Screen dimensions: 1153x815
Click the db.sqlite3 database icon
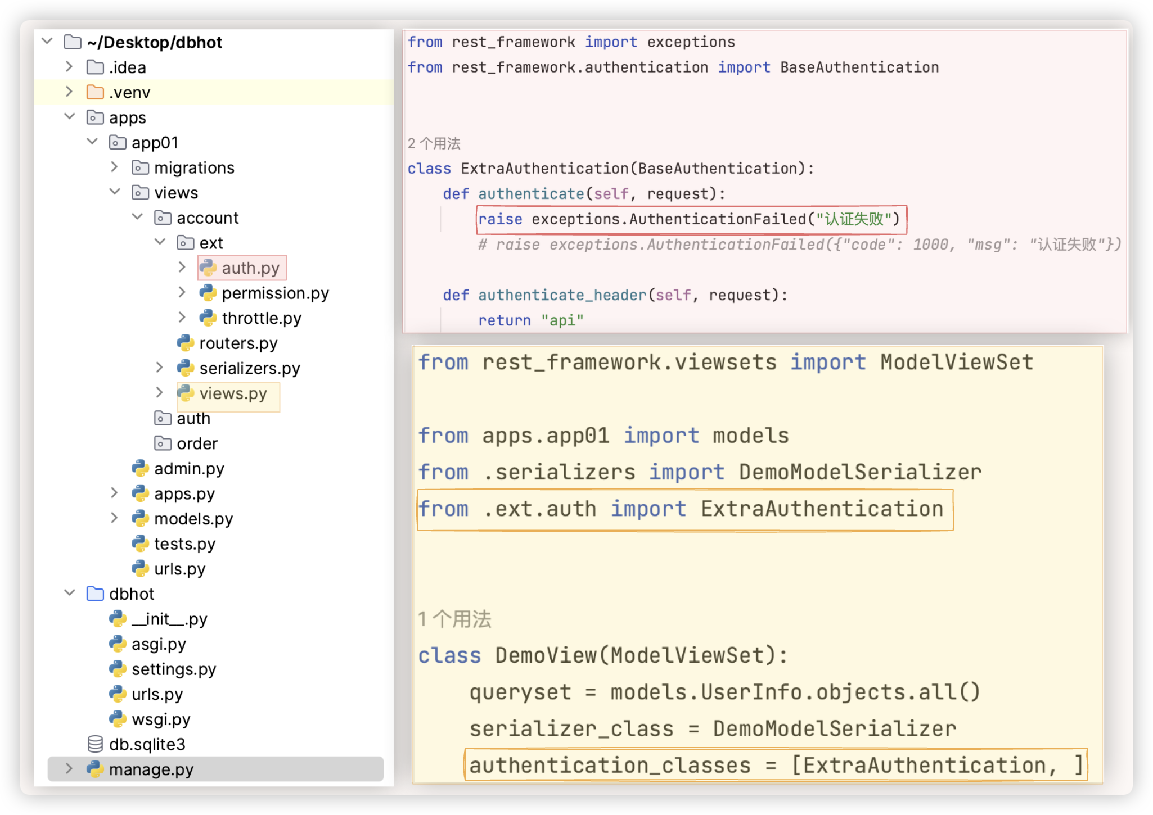tap(95, 744)
